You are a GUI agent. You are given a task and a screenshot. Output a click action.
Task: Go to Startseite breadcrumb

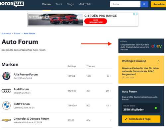coord(6,33)
